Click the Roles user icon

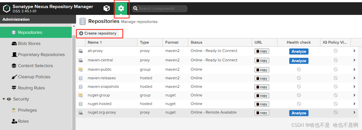click(14, 121)
